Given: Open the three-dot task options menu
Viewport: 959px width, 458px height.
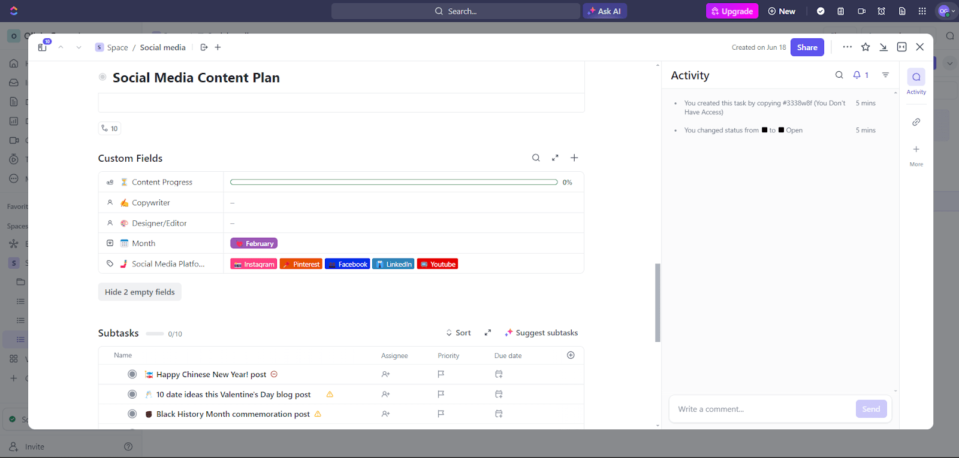Looking at the screenshot, I should (x=847, y=47).
